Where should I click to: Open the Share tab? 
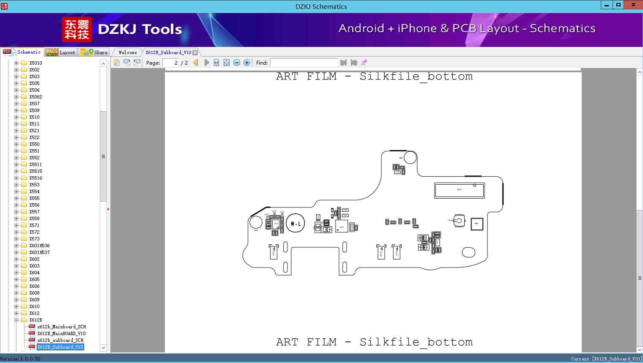point(94,52)
